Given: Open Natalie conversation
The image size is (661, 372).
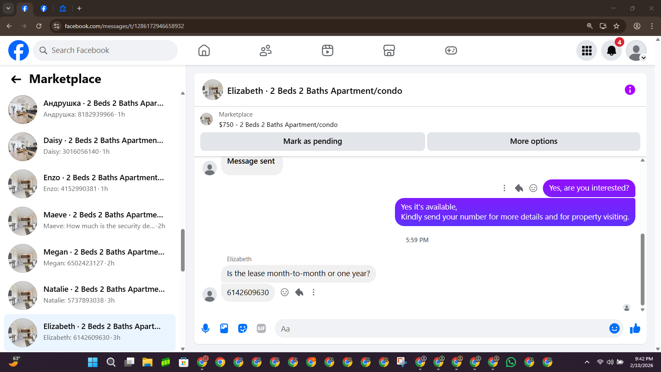Looking at the screenshot, I should [x=90, y=295].
